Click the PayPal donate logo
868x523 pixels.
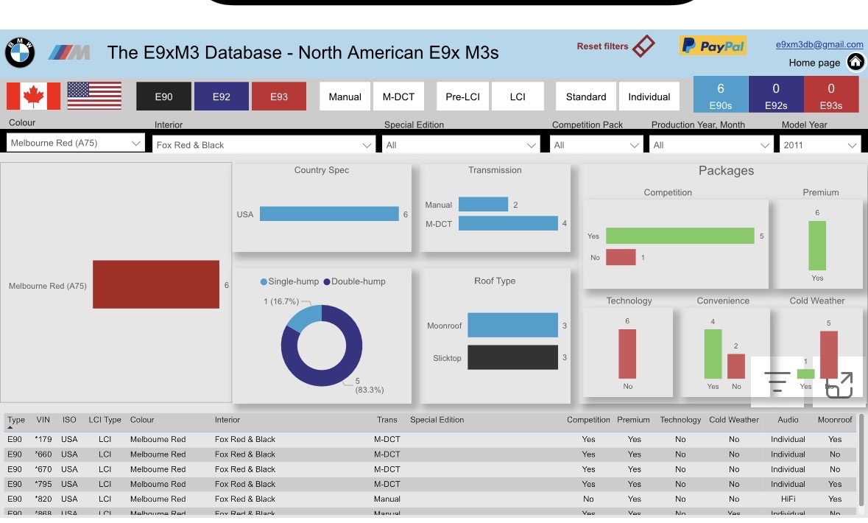pos(713,46)
